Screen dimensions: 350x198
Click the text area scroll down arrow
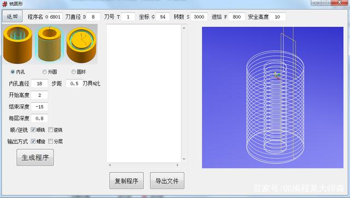click(x=184, y=159)
